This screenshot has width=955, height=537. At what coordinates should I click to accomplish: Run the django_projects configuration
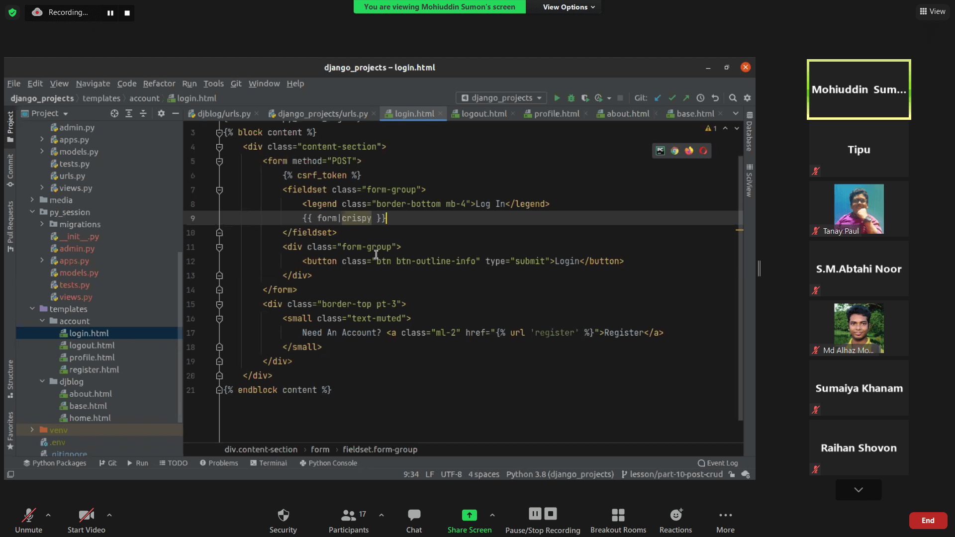[558, 98]
